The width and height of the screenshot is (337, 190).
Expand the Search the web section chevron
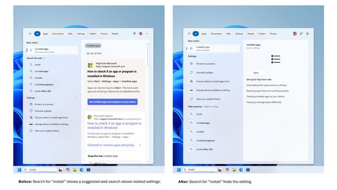[76, 58]
